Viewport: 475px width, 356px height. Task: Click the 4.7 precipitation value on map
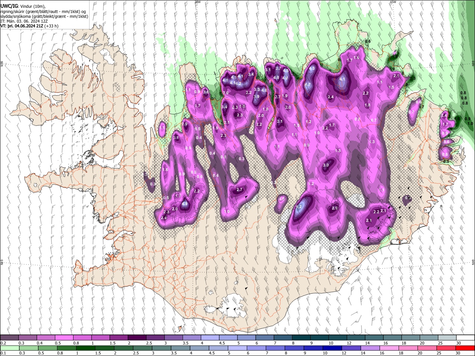307,85
